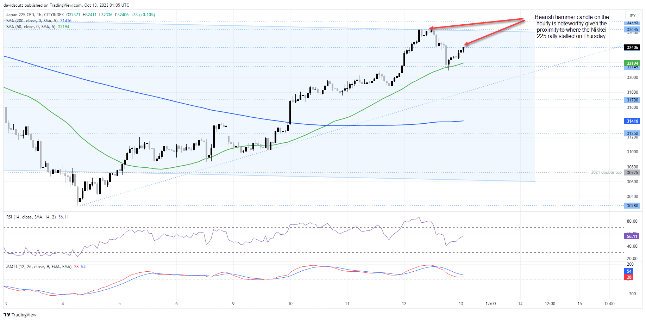Image resolution: width=646 pixels, height=321 pixels.
Task: Click the 32000 price axis tick
Action: click(x=632, y=78)
